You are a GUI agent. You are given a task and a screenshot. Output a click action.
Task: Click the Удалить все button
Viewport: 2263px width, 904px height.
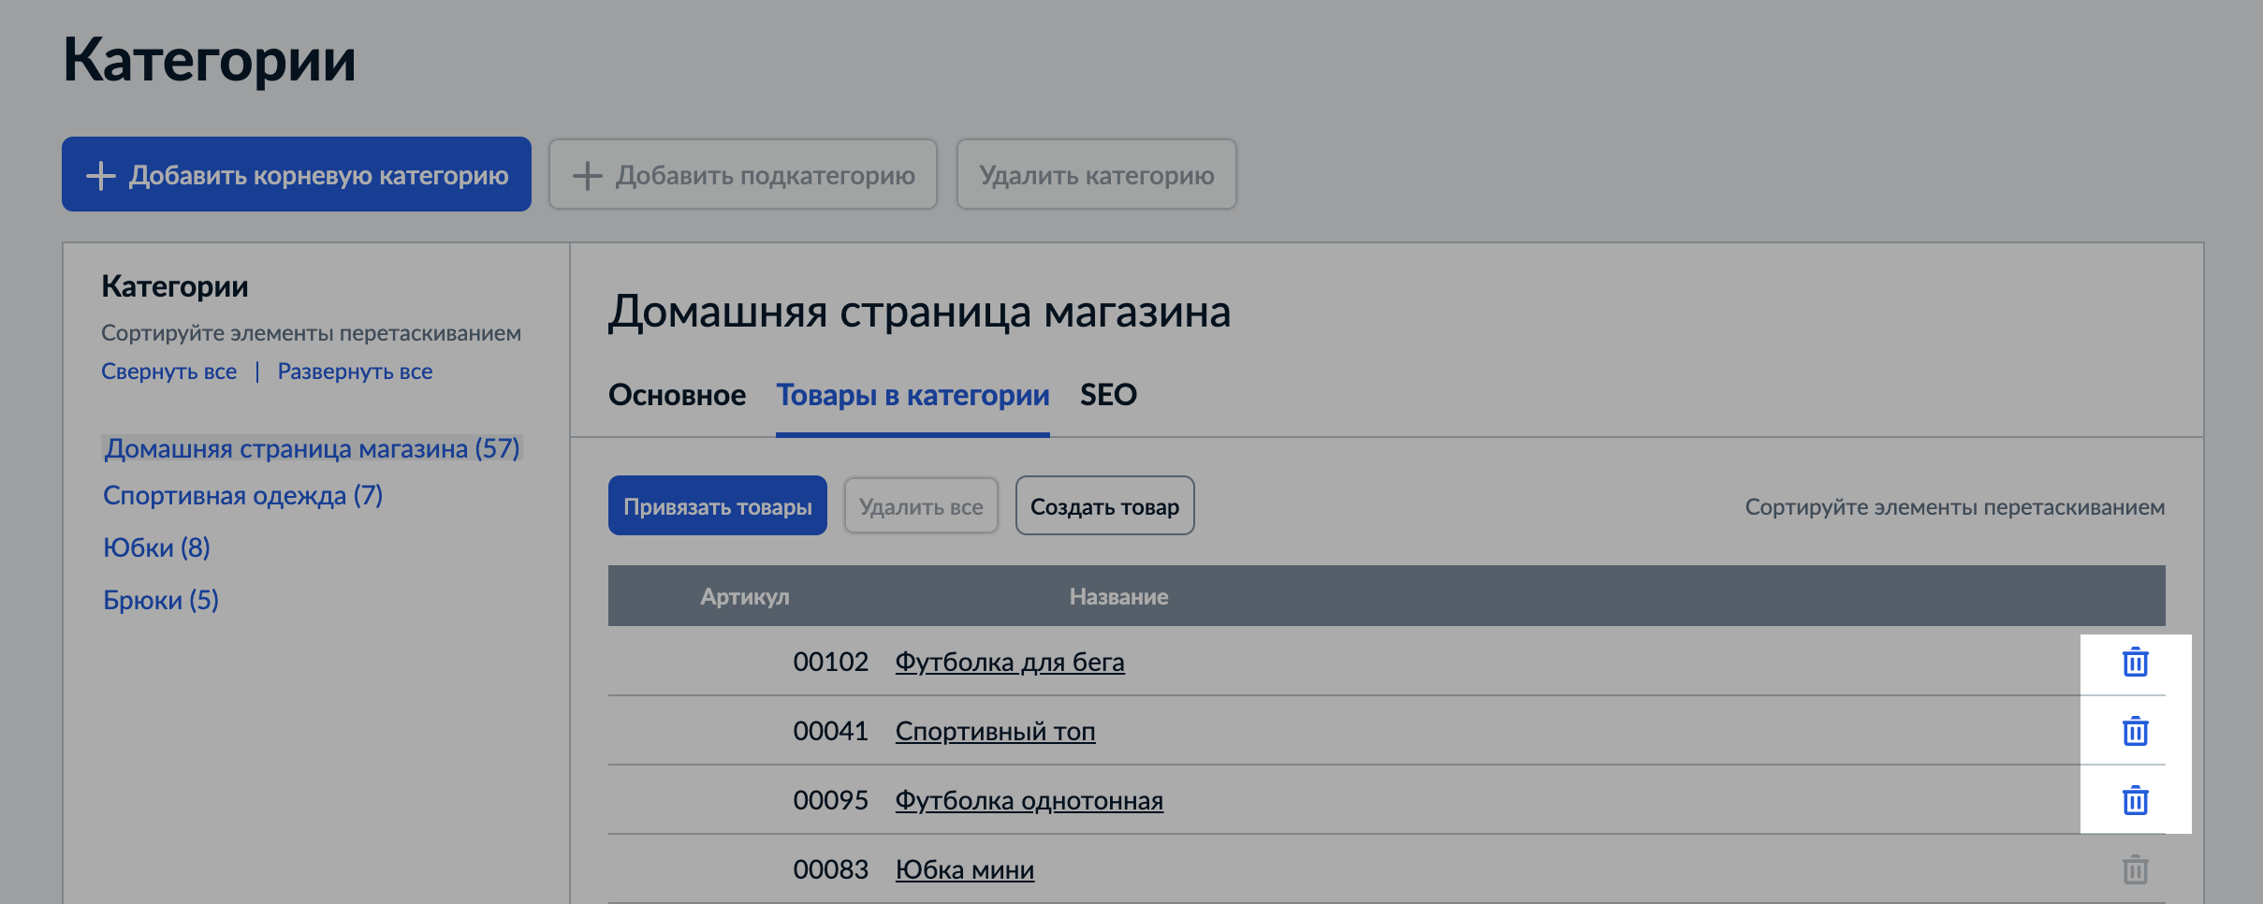point(921,505)
